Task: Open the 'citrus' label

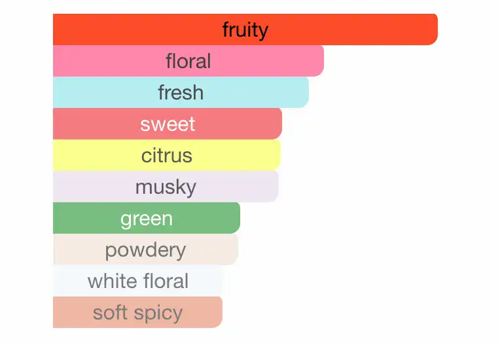Action: 167,156
